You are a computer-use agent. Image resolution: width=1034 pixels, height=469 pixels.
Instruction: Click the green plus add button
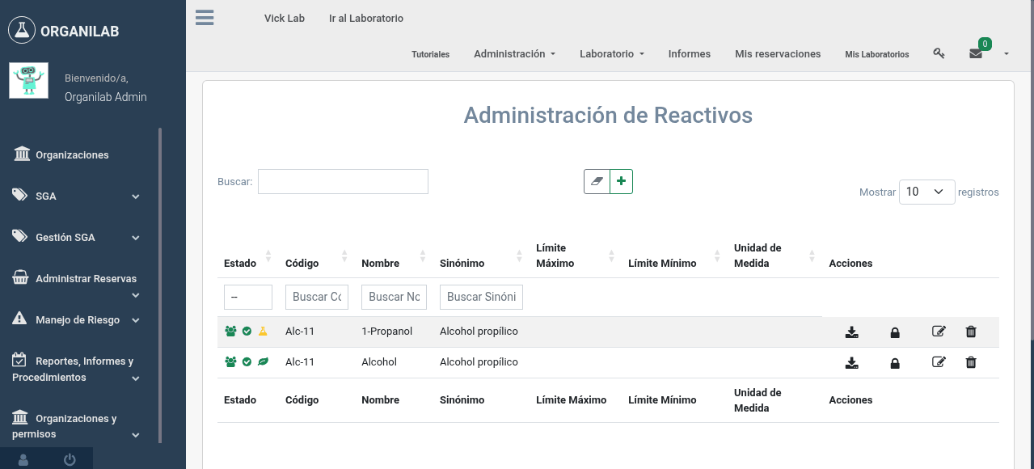click(621, 181)
